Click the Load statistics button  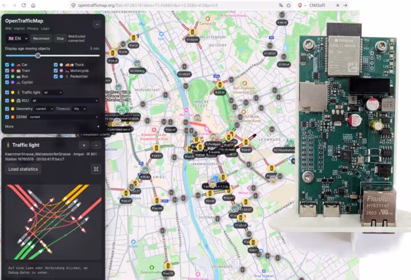(23, 169)
